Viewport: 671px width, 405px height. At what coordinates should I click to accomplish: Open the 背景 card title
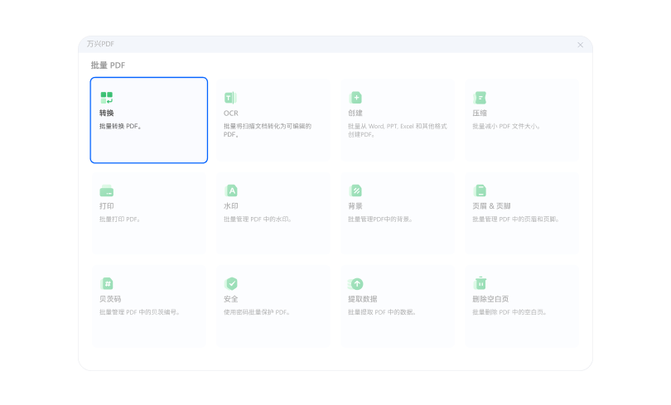(x=355, y=205)
